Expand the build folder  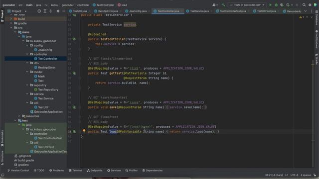pos(11,19)
